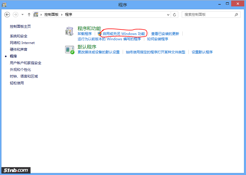Open 时钟、语言和区域 category
Viewport: 246px width, 175px height.
pyautogui.click(x=24, y=76)
